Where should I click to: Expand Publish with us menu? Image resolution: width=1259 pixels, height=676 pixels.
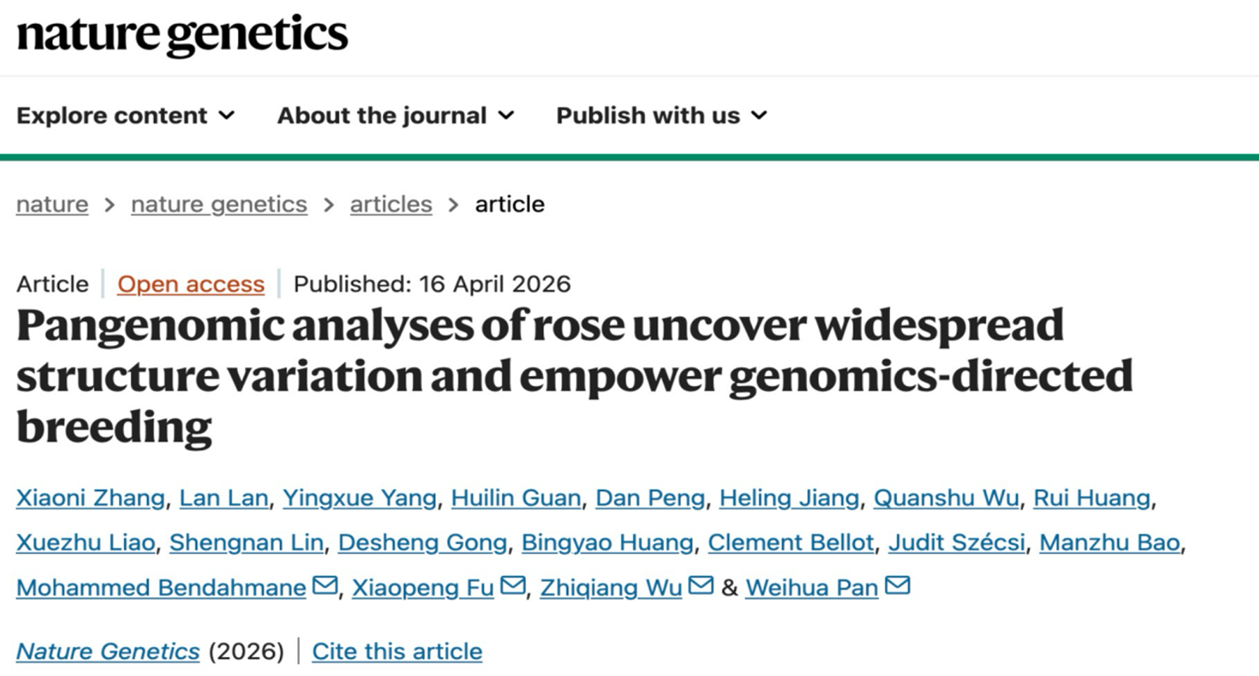(660, 115)
